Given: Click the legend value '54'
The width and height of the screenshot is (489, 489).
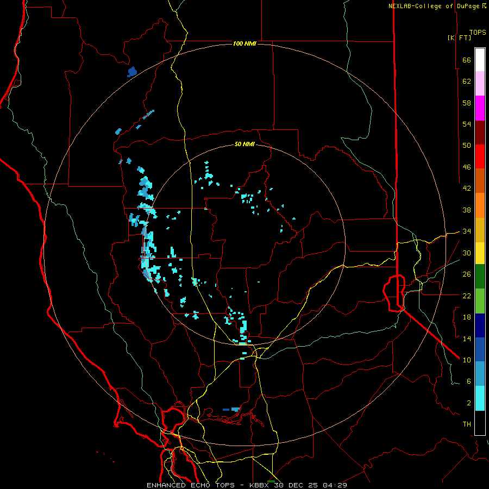Looking at the screenshot, I should pos(467,124).
